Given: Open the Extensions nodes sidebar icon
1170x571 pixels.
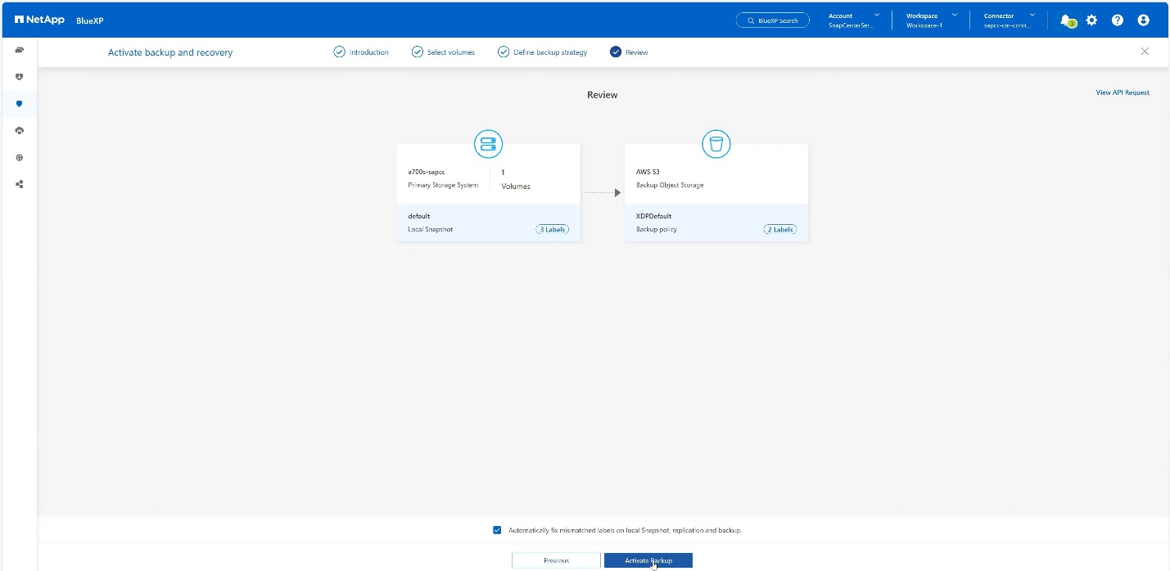Looking at the screenshot, I should point(20,185).
